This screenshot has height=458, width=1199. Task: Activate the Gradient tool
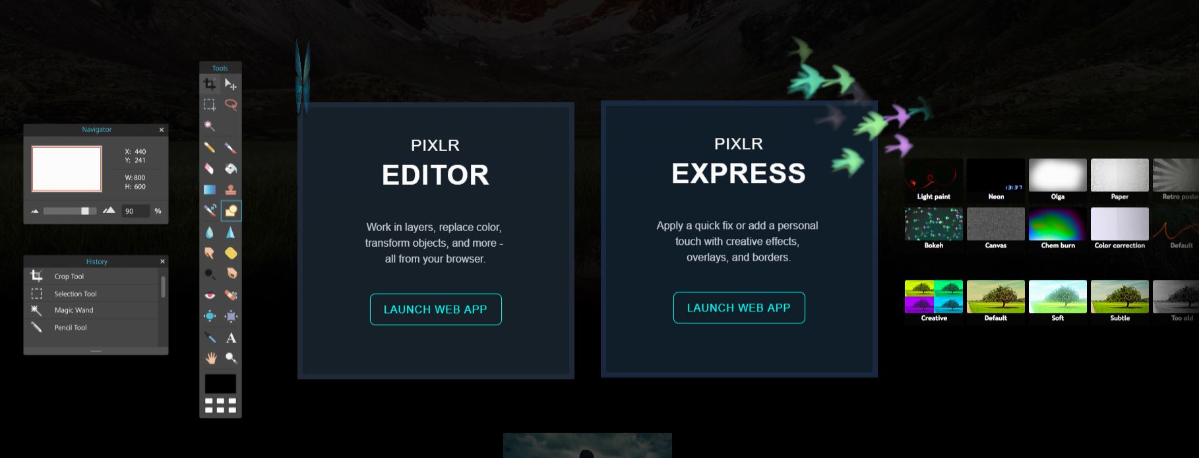tap(210, 189)
